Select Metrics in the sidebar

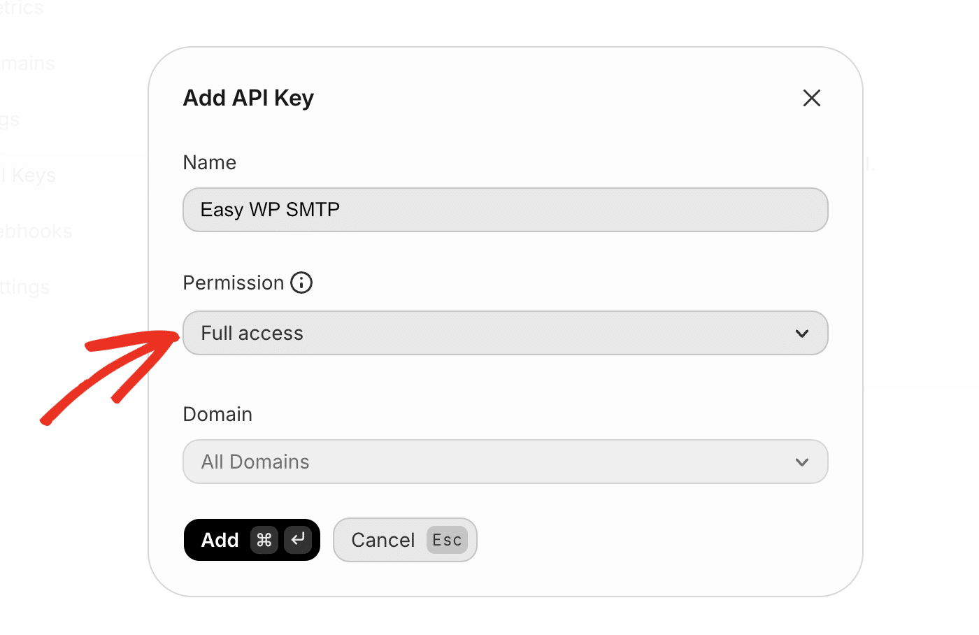coord(20,8)
